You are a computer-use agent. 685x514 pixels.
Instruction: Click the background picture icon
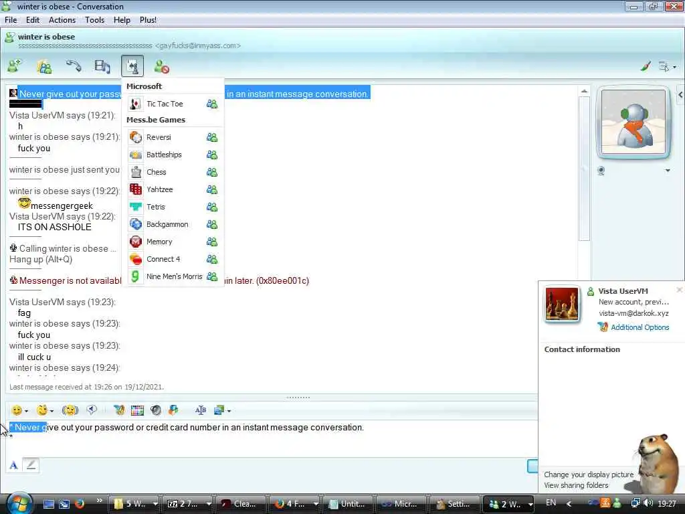[x=219, y=410]
